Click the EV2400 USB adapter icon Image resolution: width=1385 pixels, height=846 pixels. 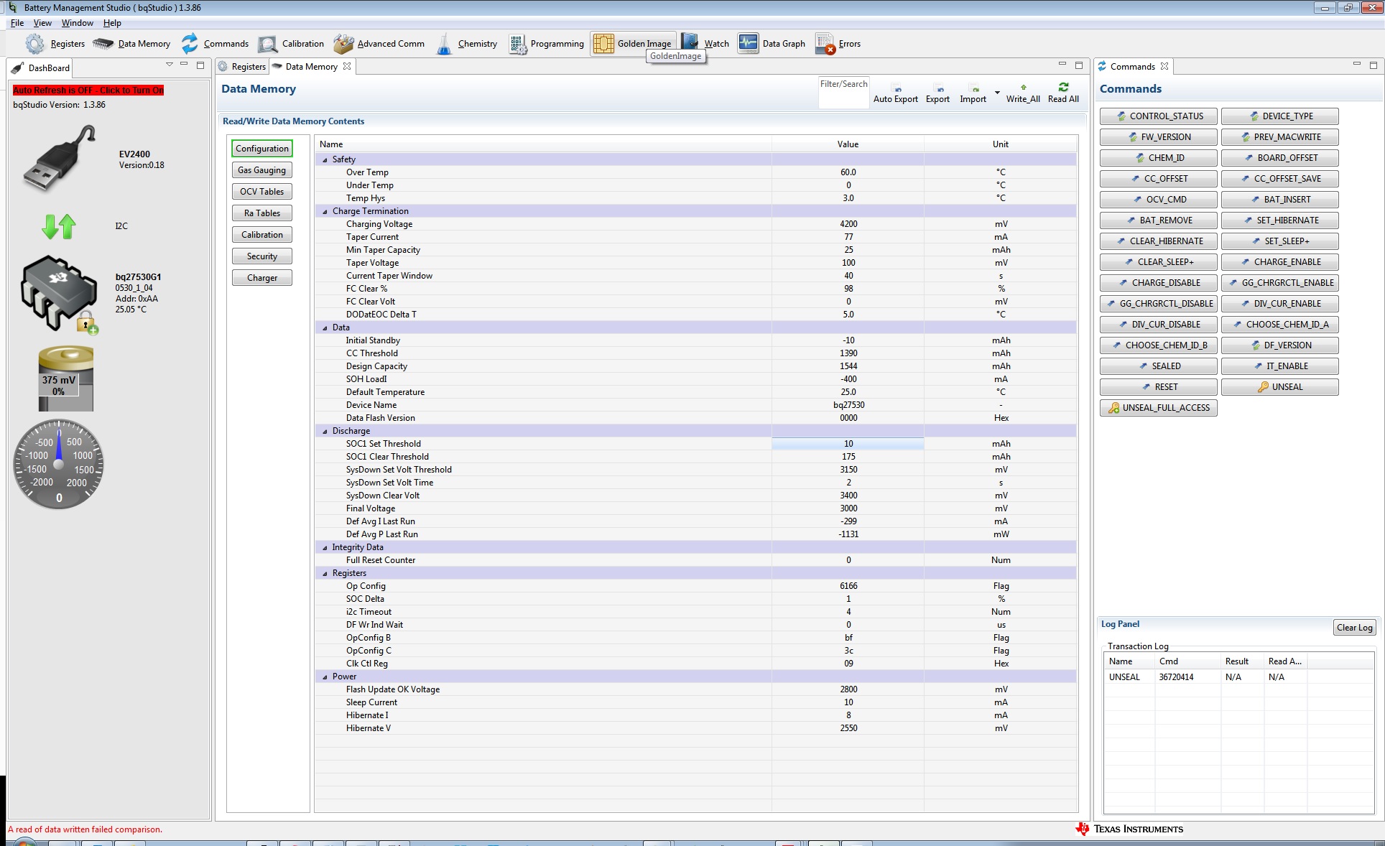click(59, 158)
